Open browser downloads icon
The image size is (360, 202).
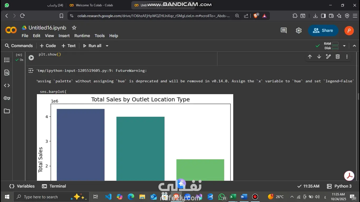point(315,16)
